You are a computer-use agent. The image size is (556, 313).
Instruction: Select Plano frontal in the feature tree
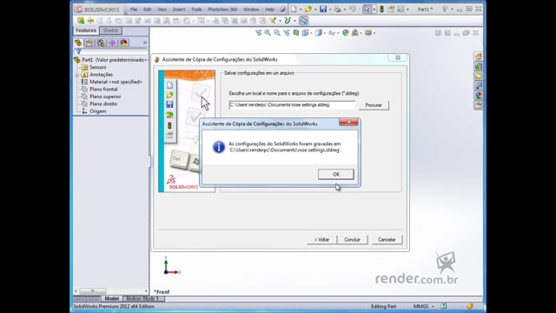pyautogui.click(x=103, y=89)
